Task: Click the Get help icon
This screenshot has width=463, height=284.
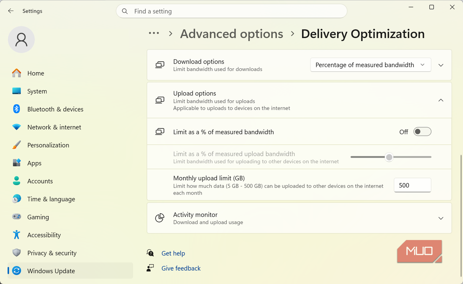Action: pyautogui.click(x=150, y=253)
